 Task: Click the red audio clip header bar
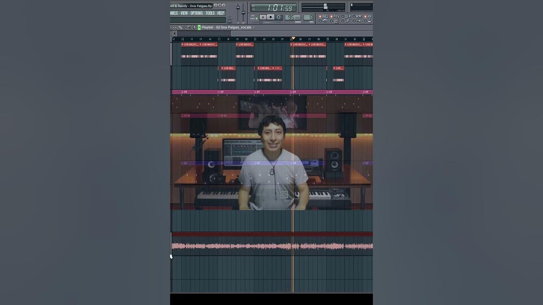272,234
